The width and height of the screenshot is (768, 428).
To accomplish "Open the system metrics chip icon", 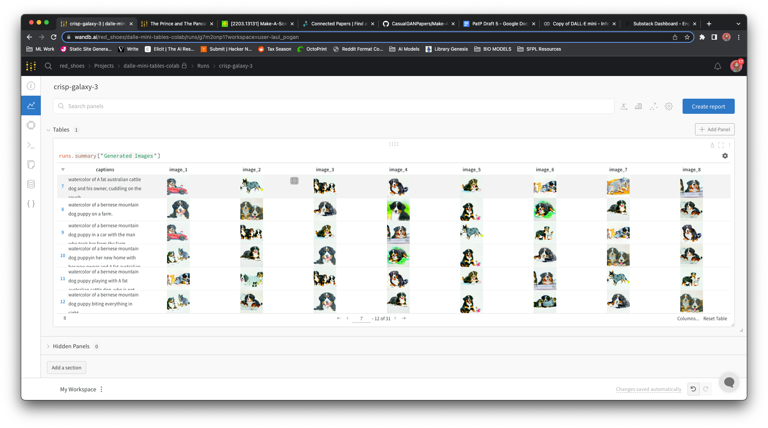I will pos(31,125).
